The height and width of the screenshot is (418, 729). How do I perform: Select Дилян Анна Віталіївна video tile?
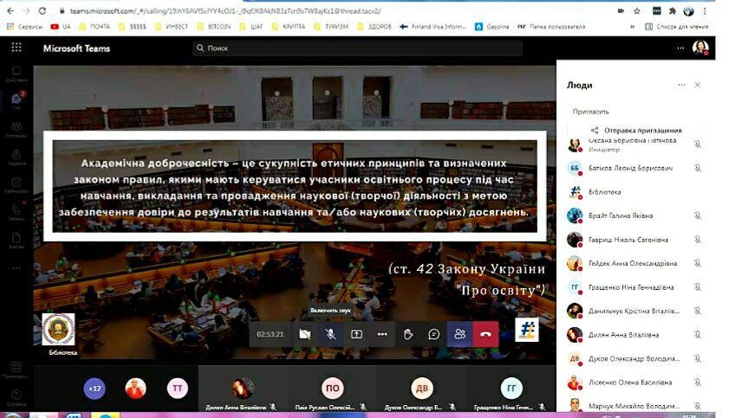(242, 389)
